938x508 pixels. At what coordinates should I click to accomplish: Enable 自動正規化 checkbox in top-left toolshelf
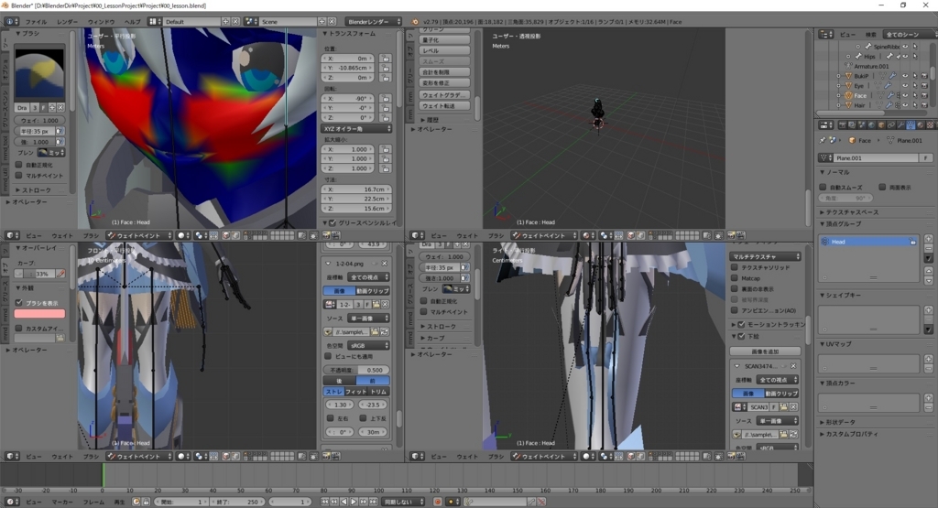19,165
